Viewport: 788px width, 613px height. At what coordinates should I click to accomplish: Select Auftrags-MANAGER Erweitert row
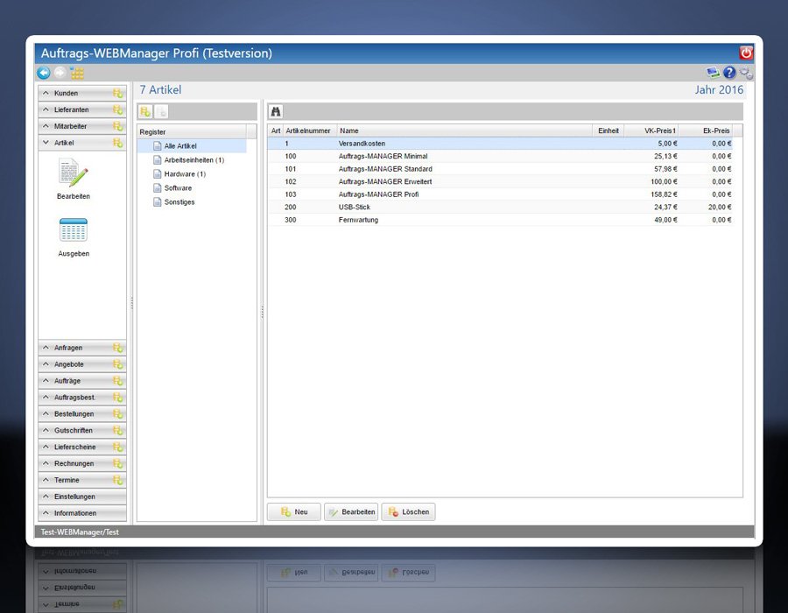[500, 182]
